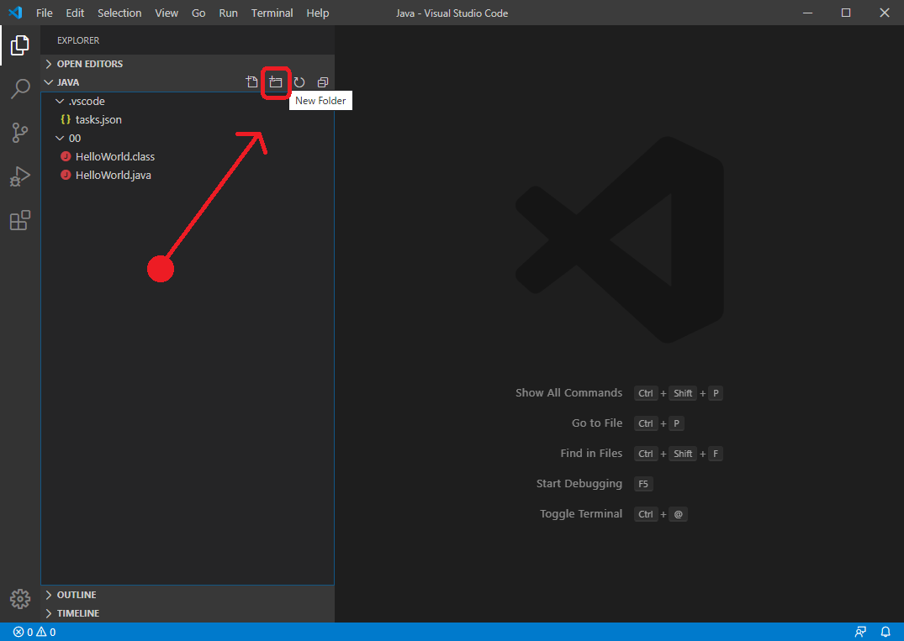Screen dimensions: 904x641
Task: Refresh the Explorer file tree
Action: point(299,82)
